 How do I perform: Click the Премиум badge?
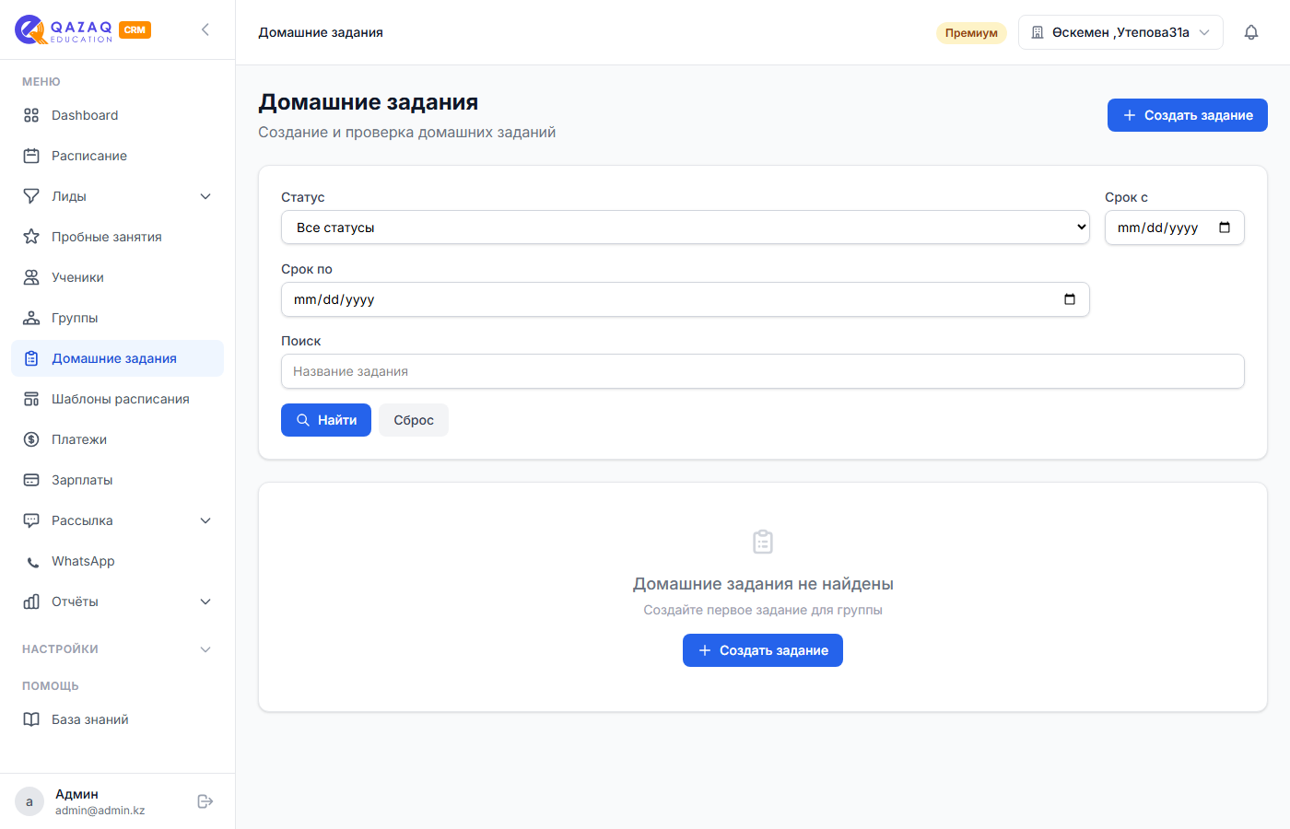[971, 32]
